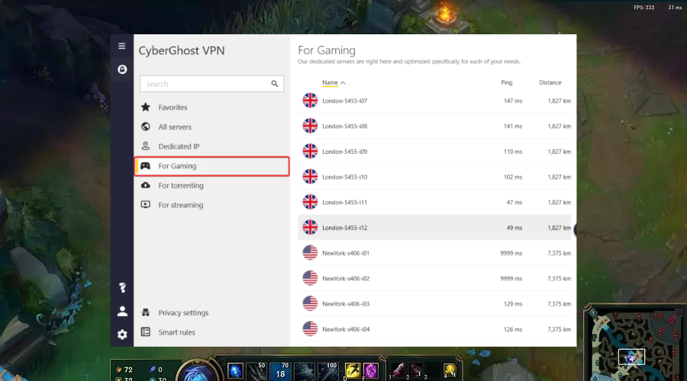
Task: Select the All servers category
Action: pos(175,127)
